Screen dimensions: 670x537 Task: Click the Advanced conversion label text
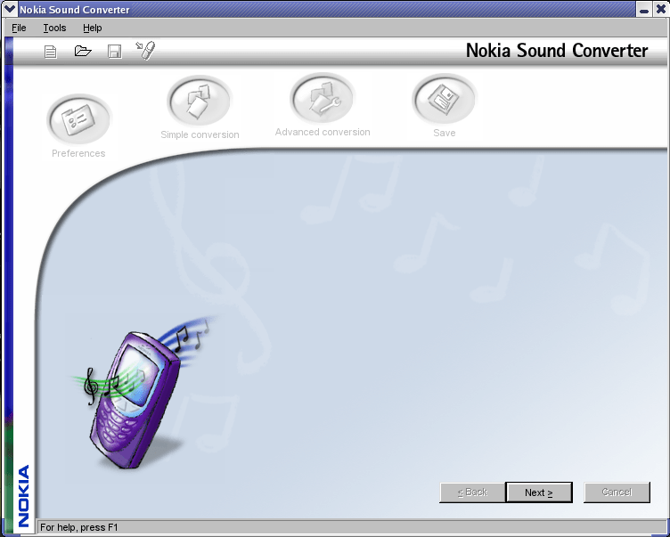(x=323, y=132)
